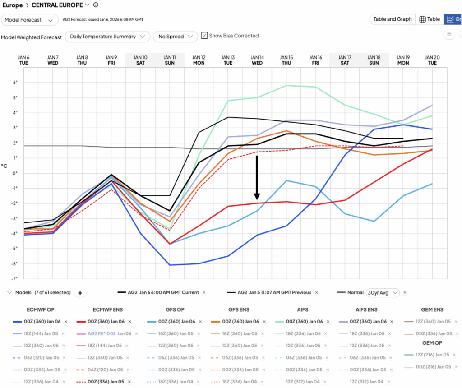Expand the No Spread dropdown
This screenshot has width=462, height=388.
[x=175, y=36]
